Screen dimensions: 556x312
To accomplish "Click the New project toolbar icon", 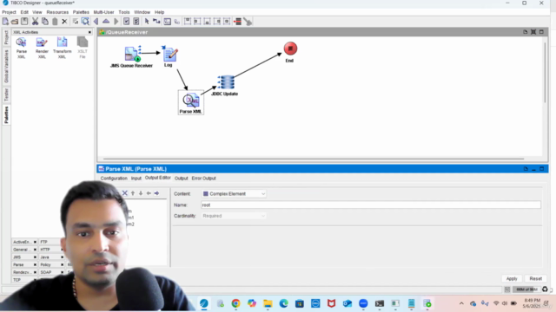I will click(5, 22).
